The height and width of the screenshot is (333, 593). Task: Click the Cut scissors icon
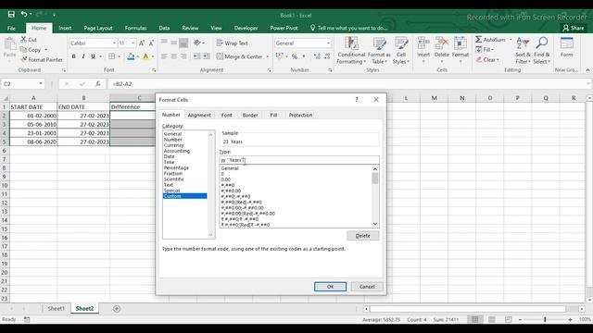pyautogui.click(x=23, y=39)
